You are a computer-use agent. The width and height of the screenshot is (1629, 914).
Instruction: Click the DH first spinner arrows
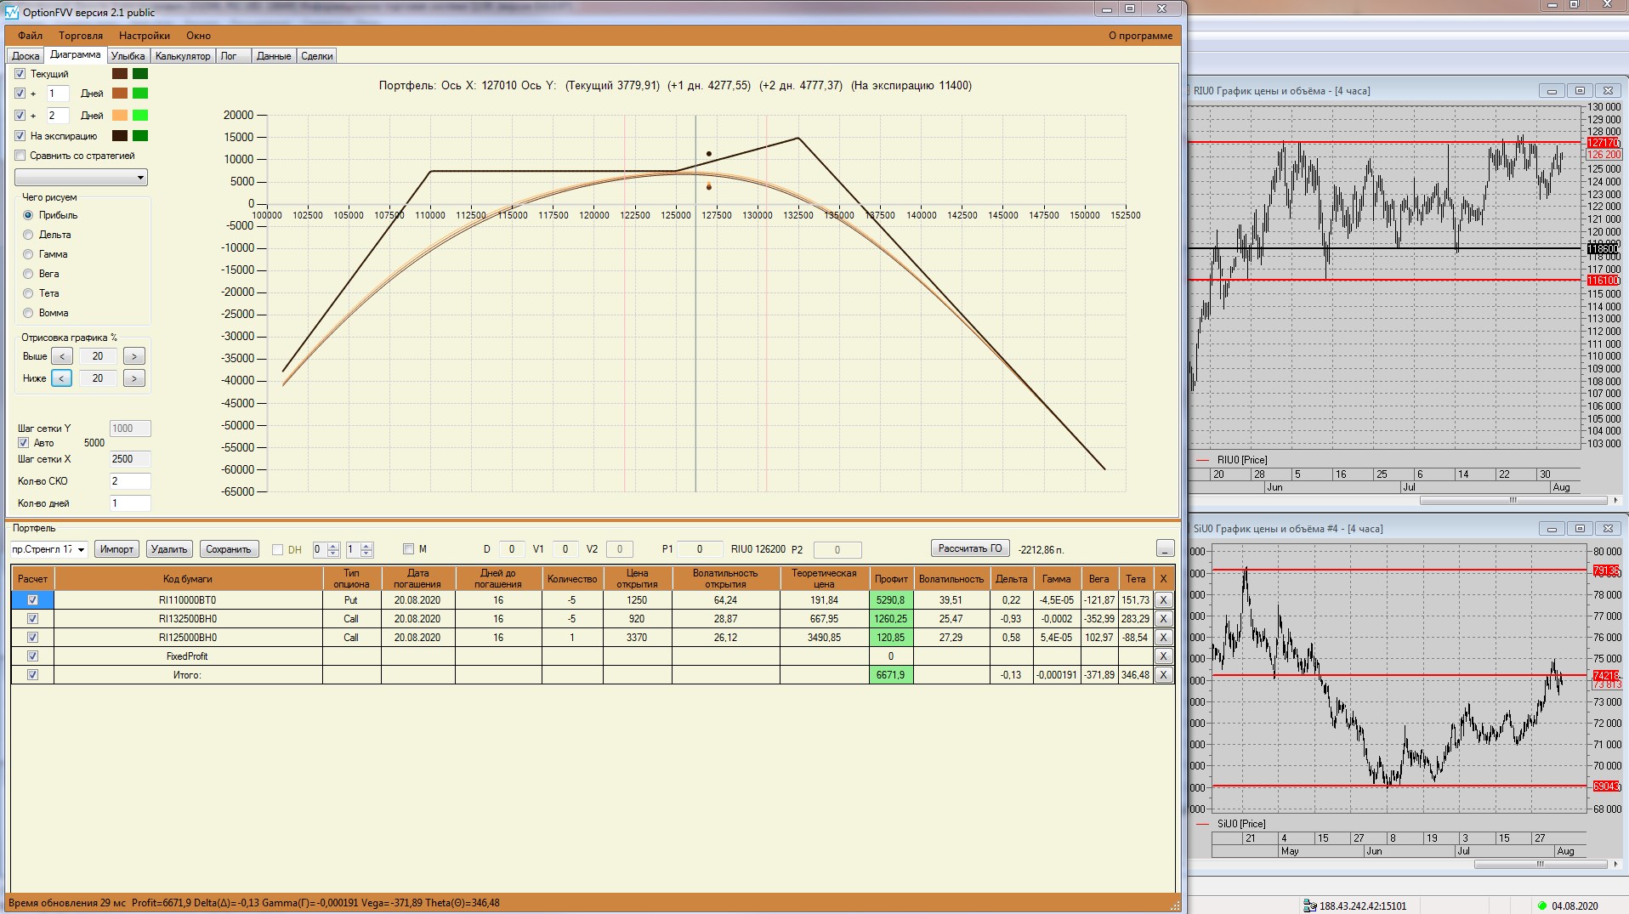[333, 550]
